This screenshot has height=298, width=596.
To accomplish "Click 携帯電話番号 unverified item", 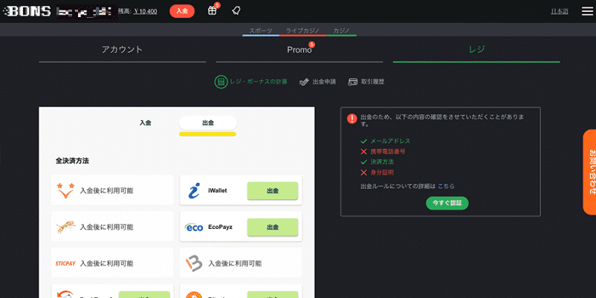I will pos(388,152).
